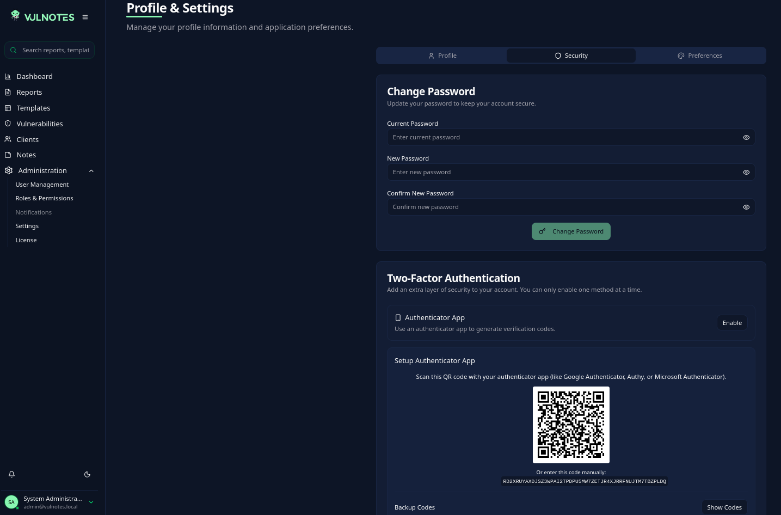Focus the search reports field

click(x=50, y=50)
